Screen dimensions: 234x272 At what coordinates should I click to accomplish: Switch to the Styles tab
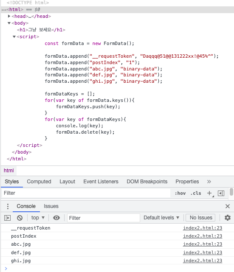coord(12,182)
